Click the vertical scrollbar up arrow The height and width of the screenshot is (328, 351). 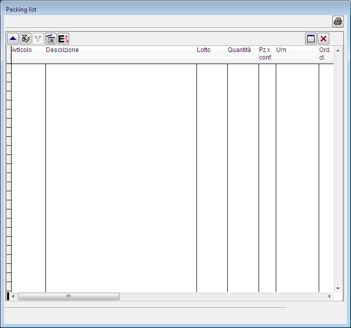point(338,50)
